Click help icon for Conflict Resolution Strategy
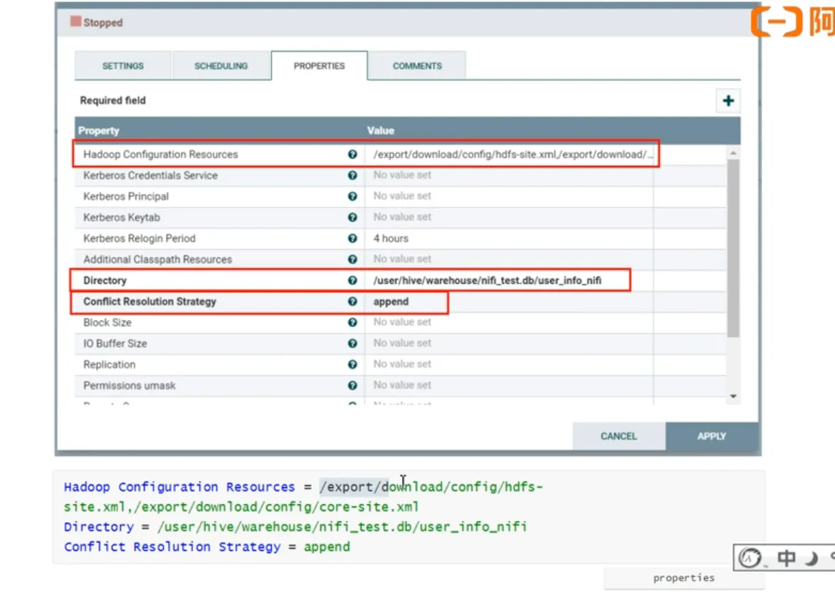 click(352, 302)
